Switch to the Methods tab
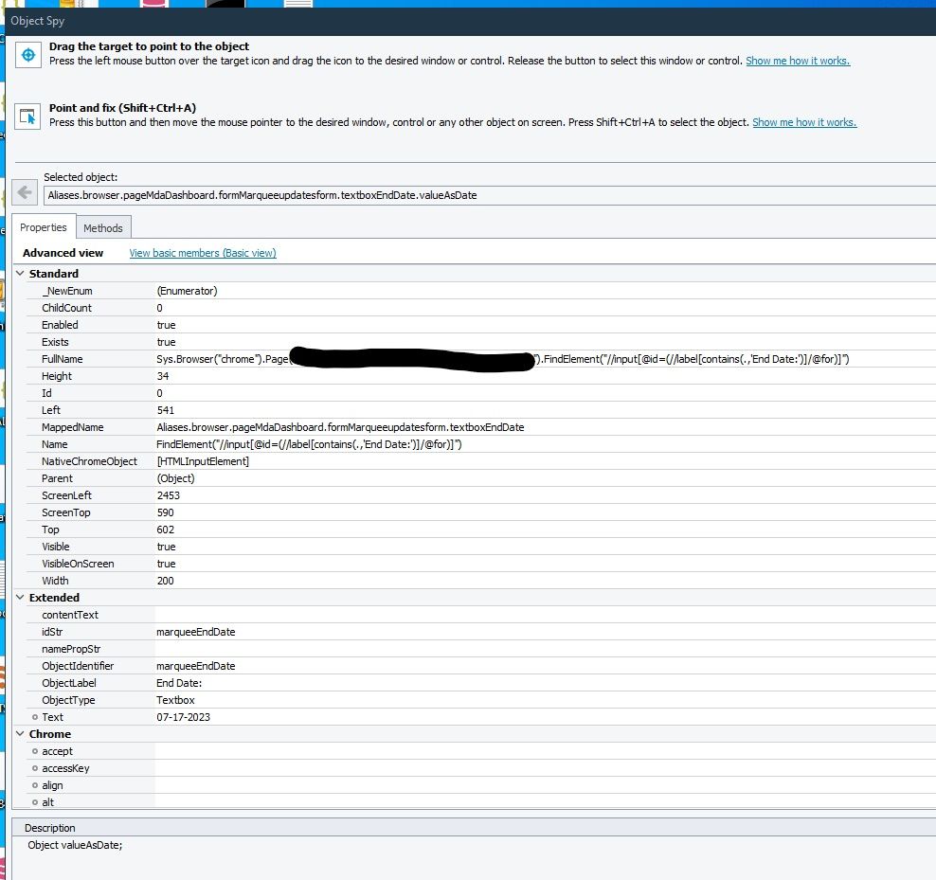The height and width of the screenshot is (880, 936). coord(103,228)
